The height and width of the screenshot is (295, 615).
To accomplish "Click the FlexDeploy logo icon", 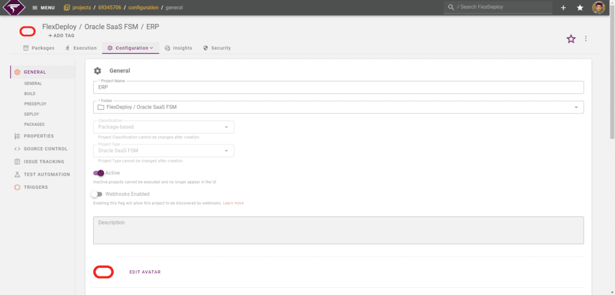I will pos(14,7).
